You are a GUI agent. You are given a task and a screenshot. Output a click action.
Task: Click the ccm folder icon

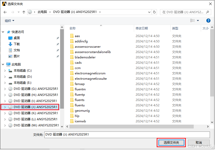point(72,68)
